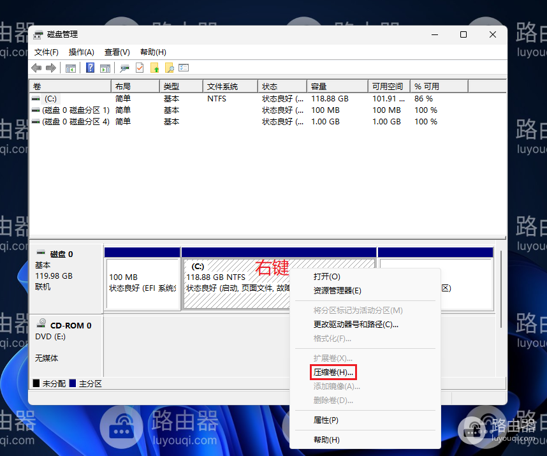The height and width of the screenshot is (456, 547).
Task: Sort by the % 可用 column header
Action: pyautogui.click(x=439, y=87)
